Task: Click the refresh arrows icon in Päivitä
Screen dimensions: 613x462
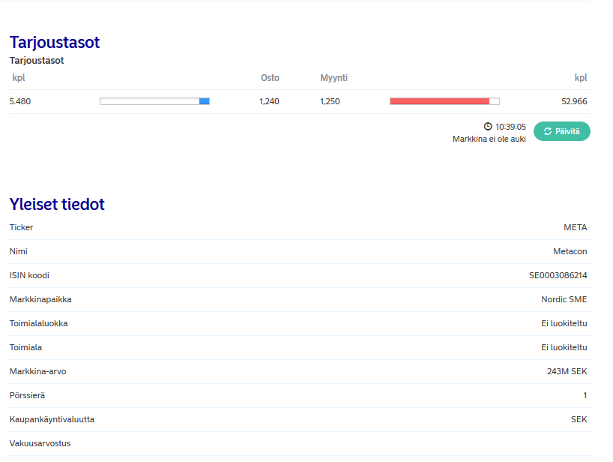Action: [x=548, y=131]
